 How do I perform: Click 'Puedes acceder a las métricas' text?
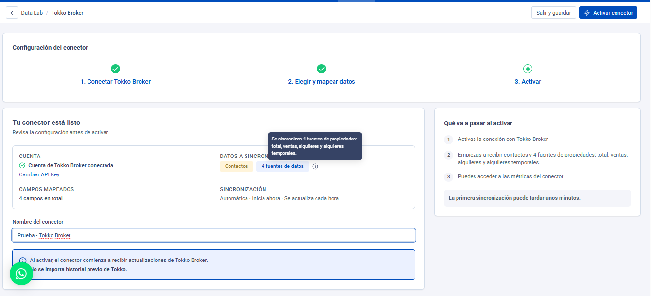[x=511, y=176]
